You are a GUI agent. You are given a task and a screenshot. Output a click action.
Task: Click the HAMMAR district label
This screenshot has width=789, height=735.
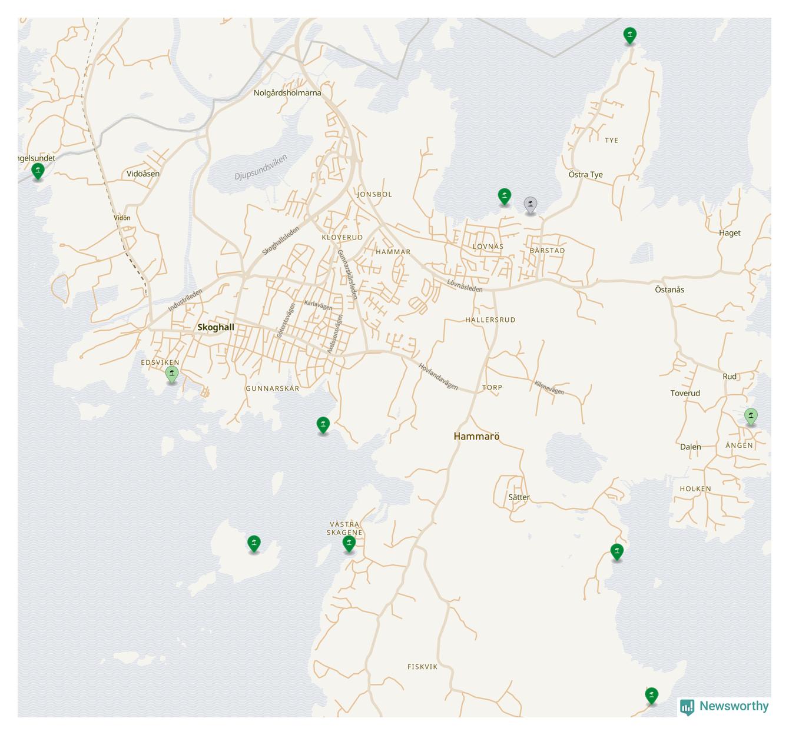(x=393, y=251)
